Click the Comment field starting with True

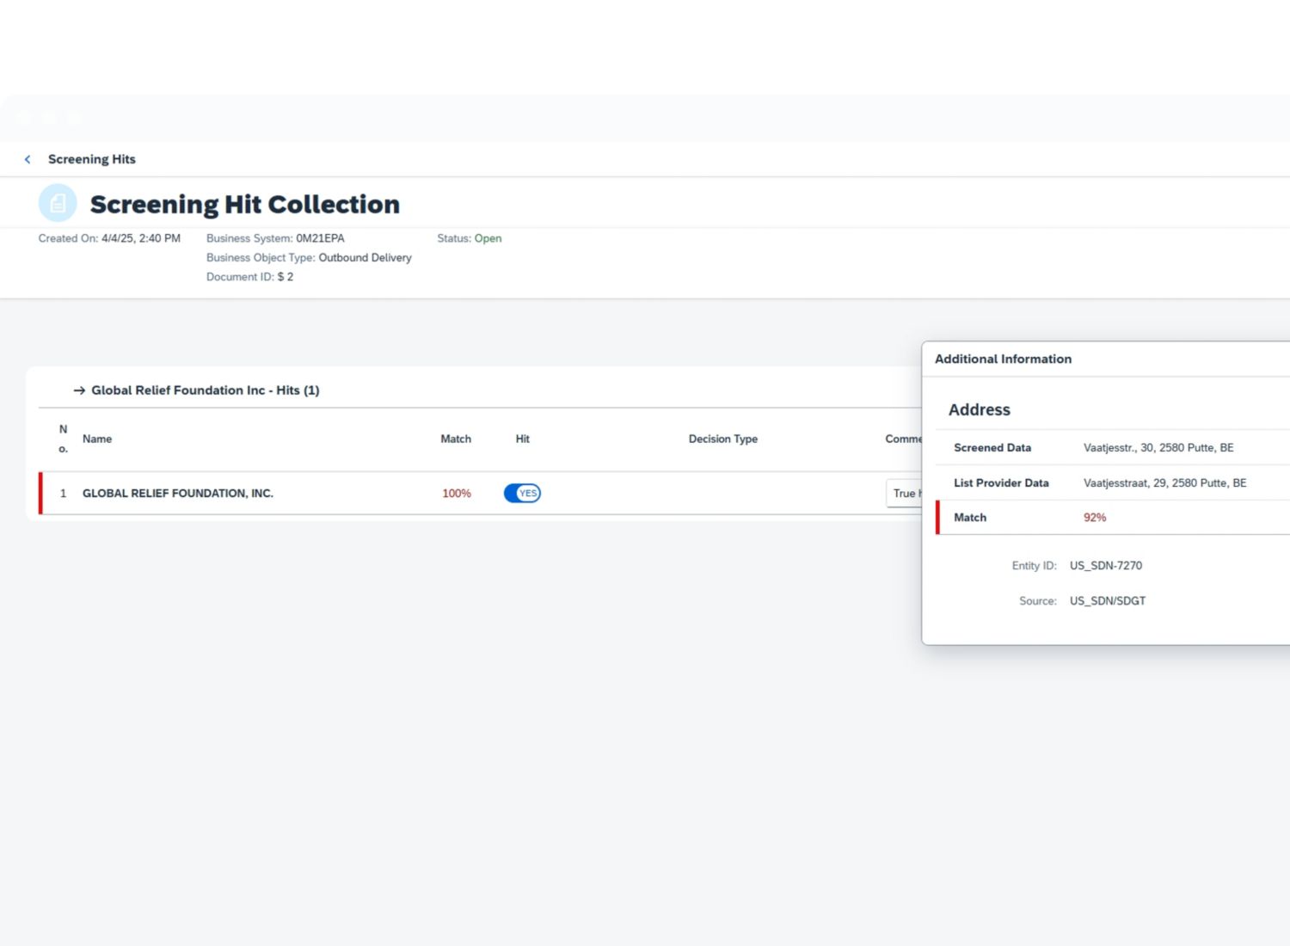coord(904,494)
